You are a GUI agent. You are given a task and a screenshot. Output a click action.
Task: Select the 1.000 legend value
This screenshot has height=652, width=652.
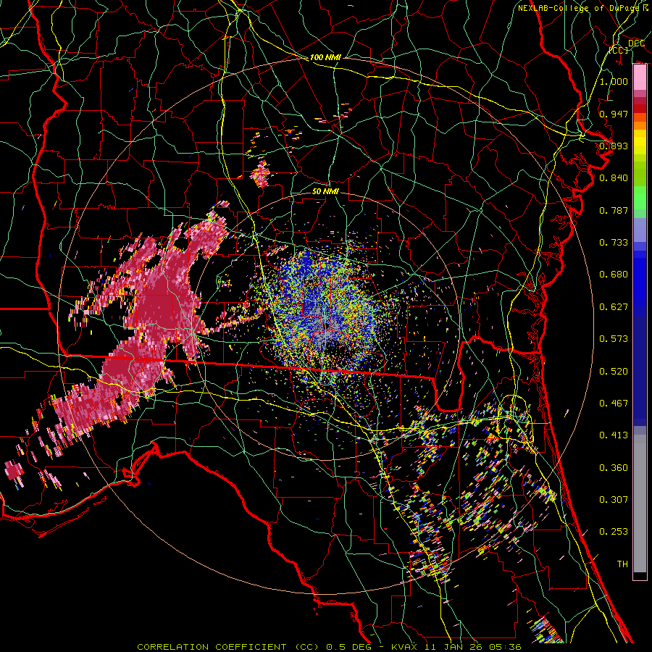pos(614,81)
